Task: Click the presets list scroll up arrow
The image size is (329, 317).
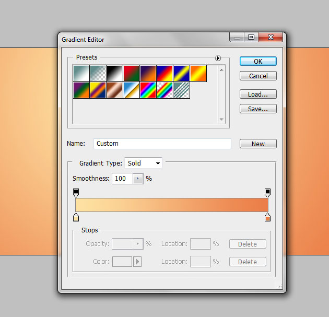Action: point(221,70)
